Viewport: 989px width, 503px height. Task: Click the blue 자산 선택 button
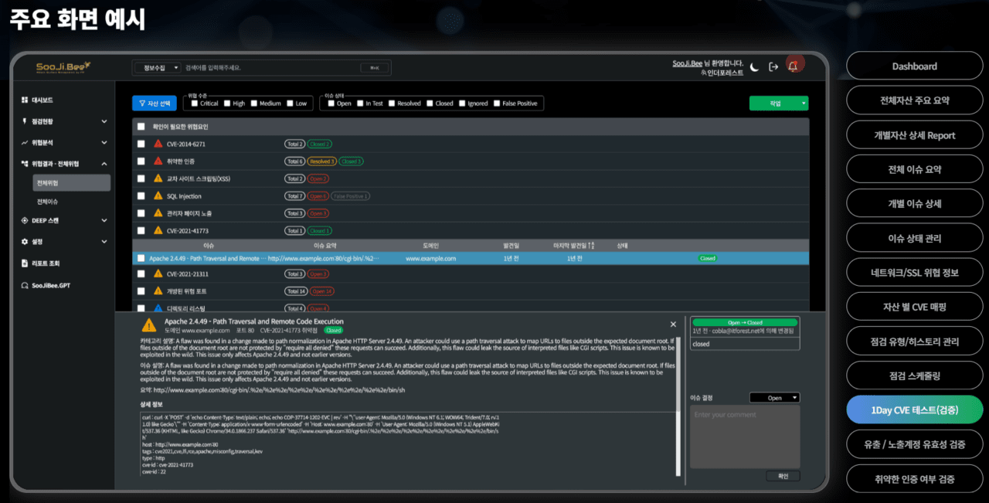click(155, 104)
